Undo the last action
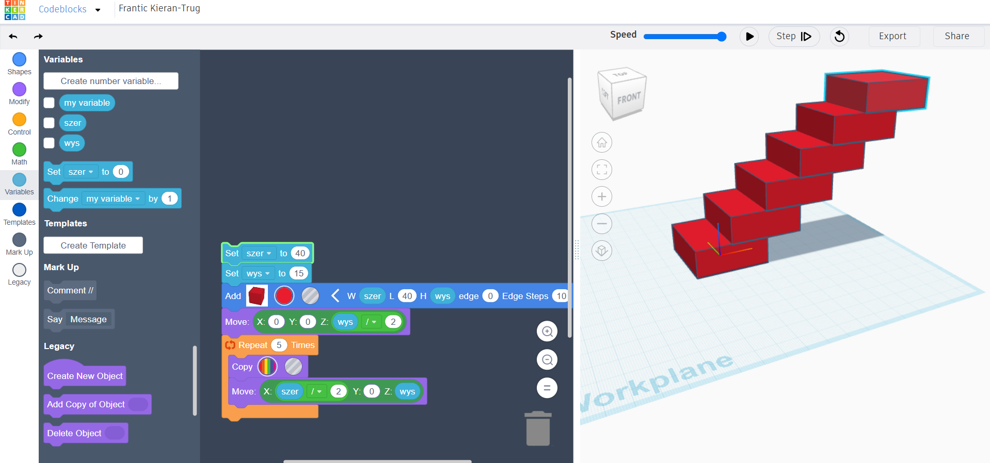This screenshot has width=990, height=463. (13, 36)
